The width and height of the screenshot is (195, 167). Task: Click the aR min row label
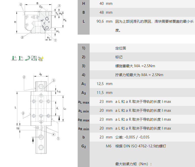point(83,129)
